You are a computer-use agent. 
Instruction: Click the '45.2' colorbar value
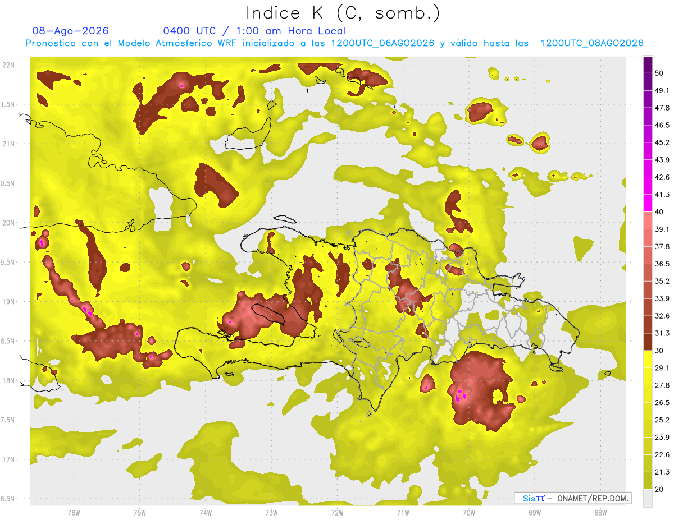point(663,142)
